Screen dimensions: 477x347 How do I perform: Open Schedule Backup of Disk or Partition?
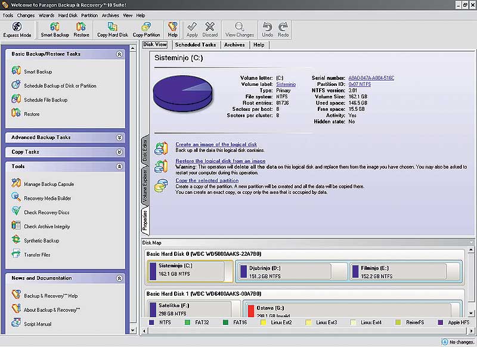(60, 86)
